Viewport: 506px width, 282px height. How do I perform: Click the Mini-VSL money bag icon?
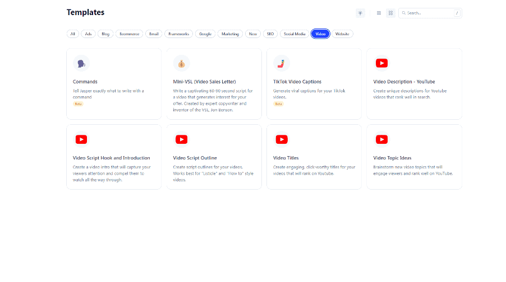pos(181,63)
